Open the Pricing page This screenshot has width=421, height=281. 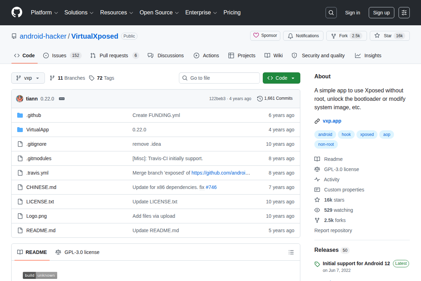232,13
